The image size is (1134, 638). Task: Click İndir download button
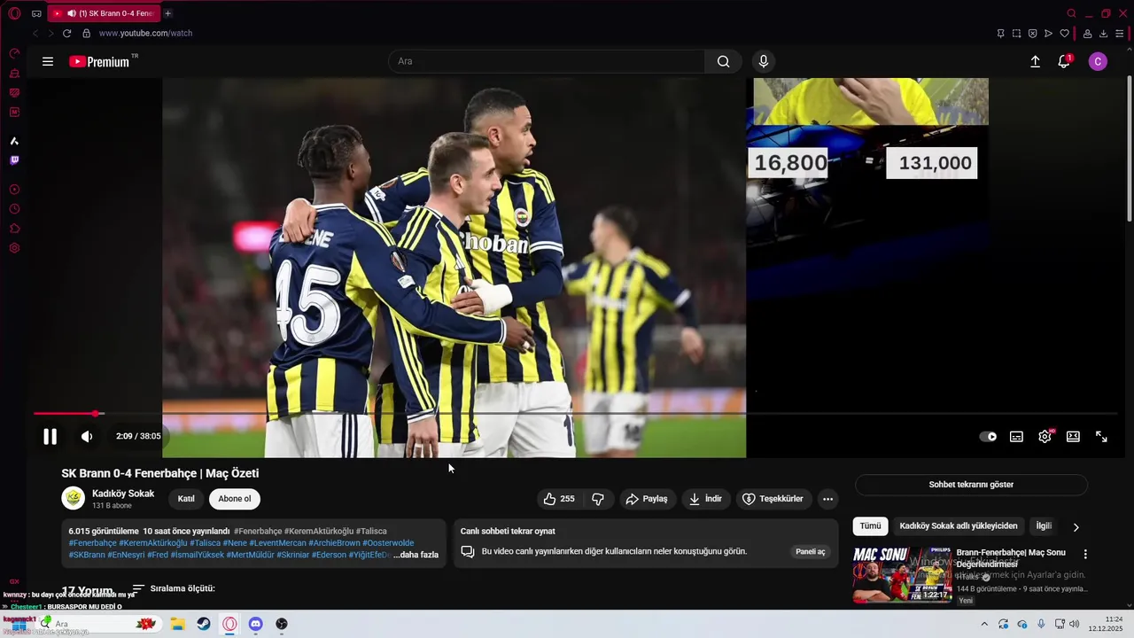click(x=706, y=499)
